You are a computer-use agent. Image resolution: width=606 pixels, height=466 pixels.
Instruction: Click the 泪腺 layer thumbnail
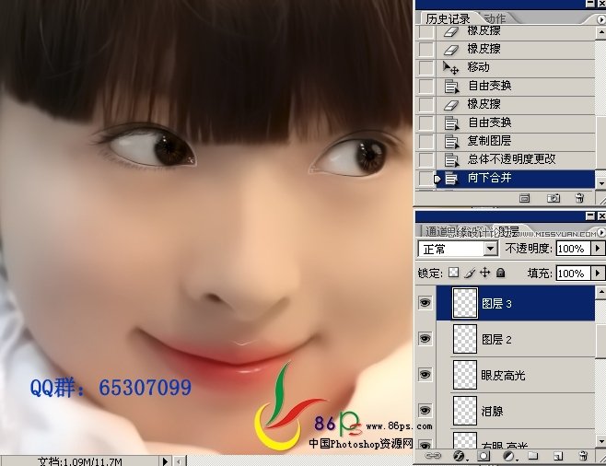tap(465, 411)
